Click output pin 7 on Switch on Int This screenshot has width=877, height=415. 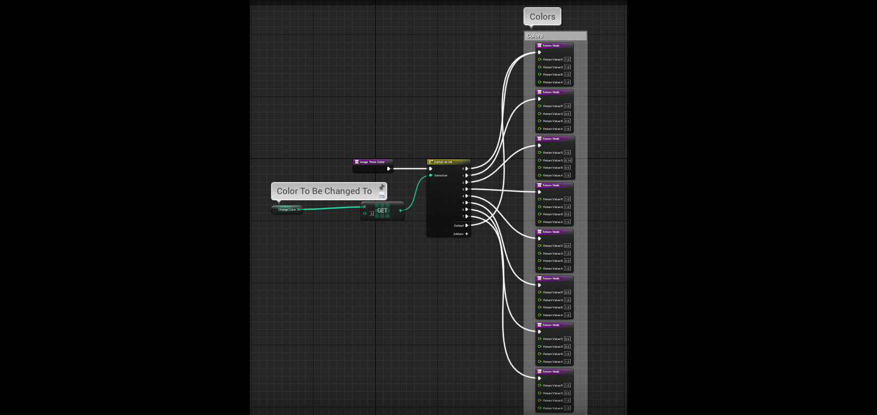point(466,216)
